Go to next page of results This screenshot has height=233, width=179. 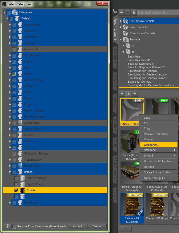coord(135,93)
